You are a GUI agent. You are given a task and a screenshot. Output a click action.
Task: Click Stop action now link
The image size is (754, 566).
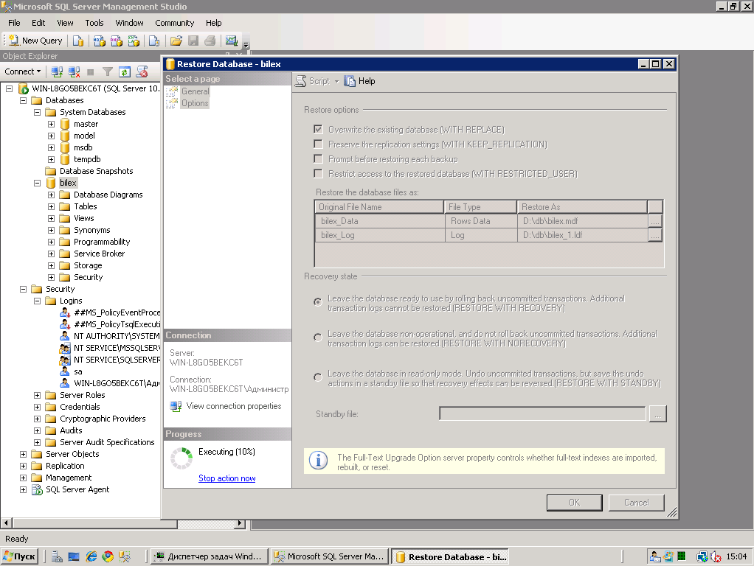pos(227,478)
